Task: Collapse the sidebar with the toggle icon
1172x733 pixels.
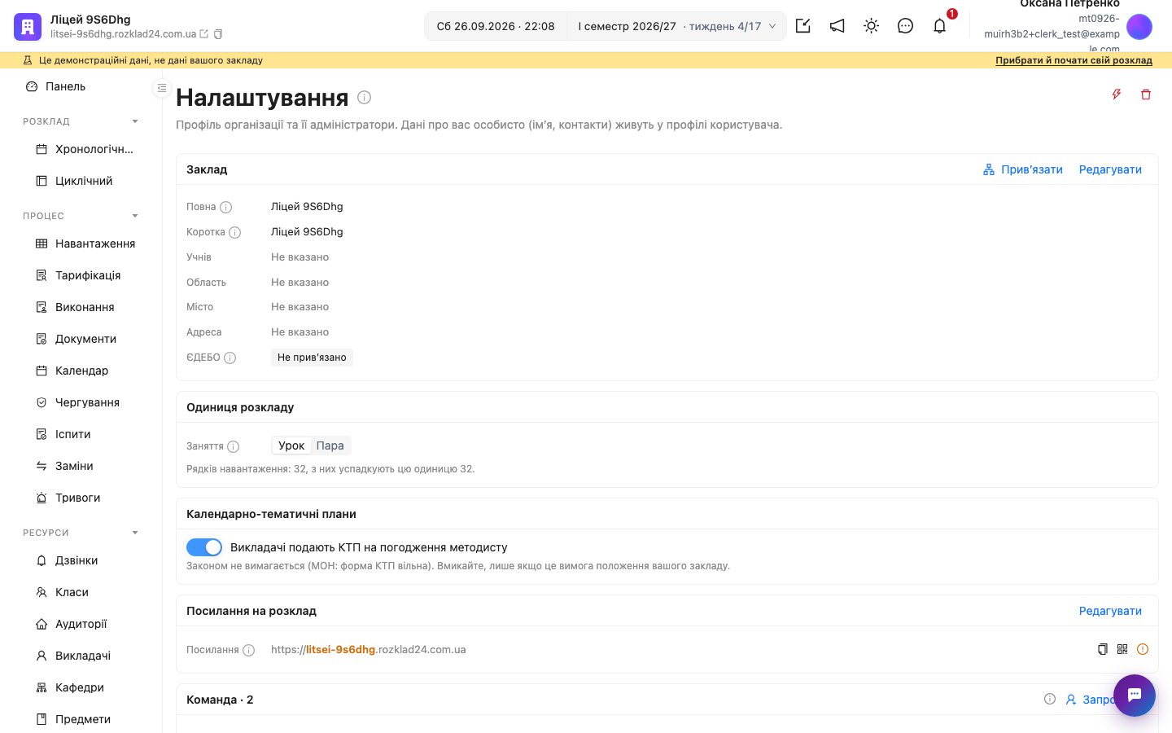Action: [162, 88]
